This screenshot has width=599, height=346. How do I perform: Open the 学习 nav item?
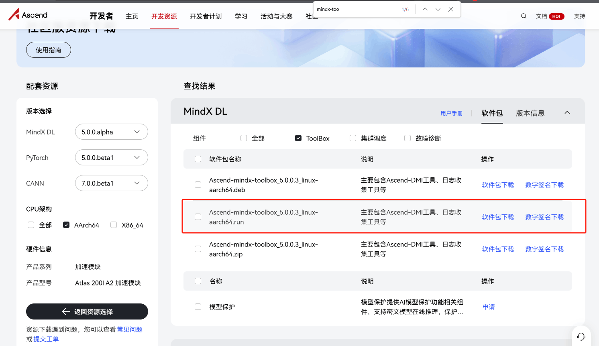tap(241, 16)
